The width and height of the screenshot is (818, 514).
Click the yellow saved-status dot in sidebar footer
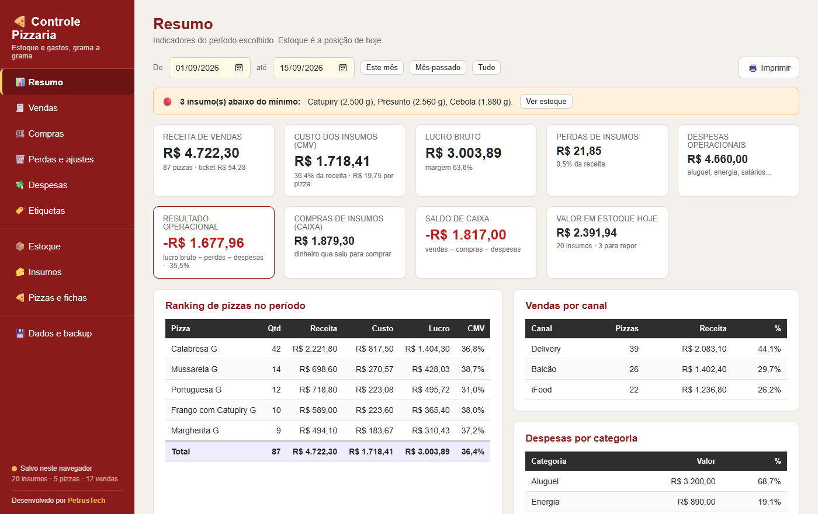14,468
